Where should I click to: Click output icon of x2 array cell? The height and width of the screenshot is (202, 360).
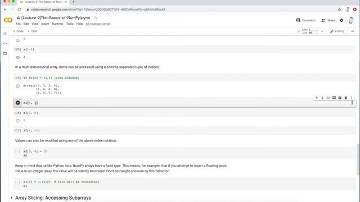click(18, 86)
